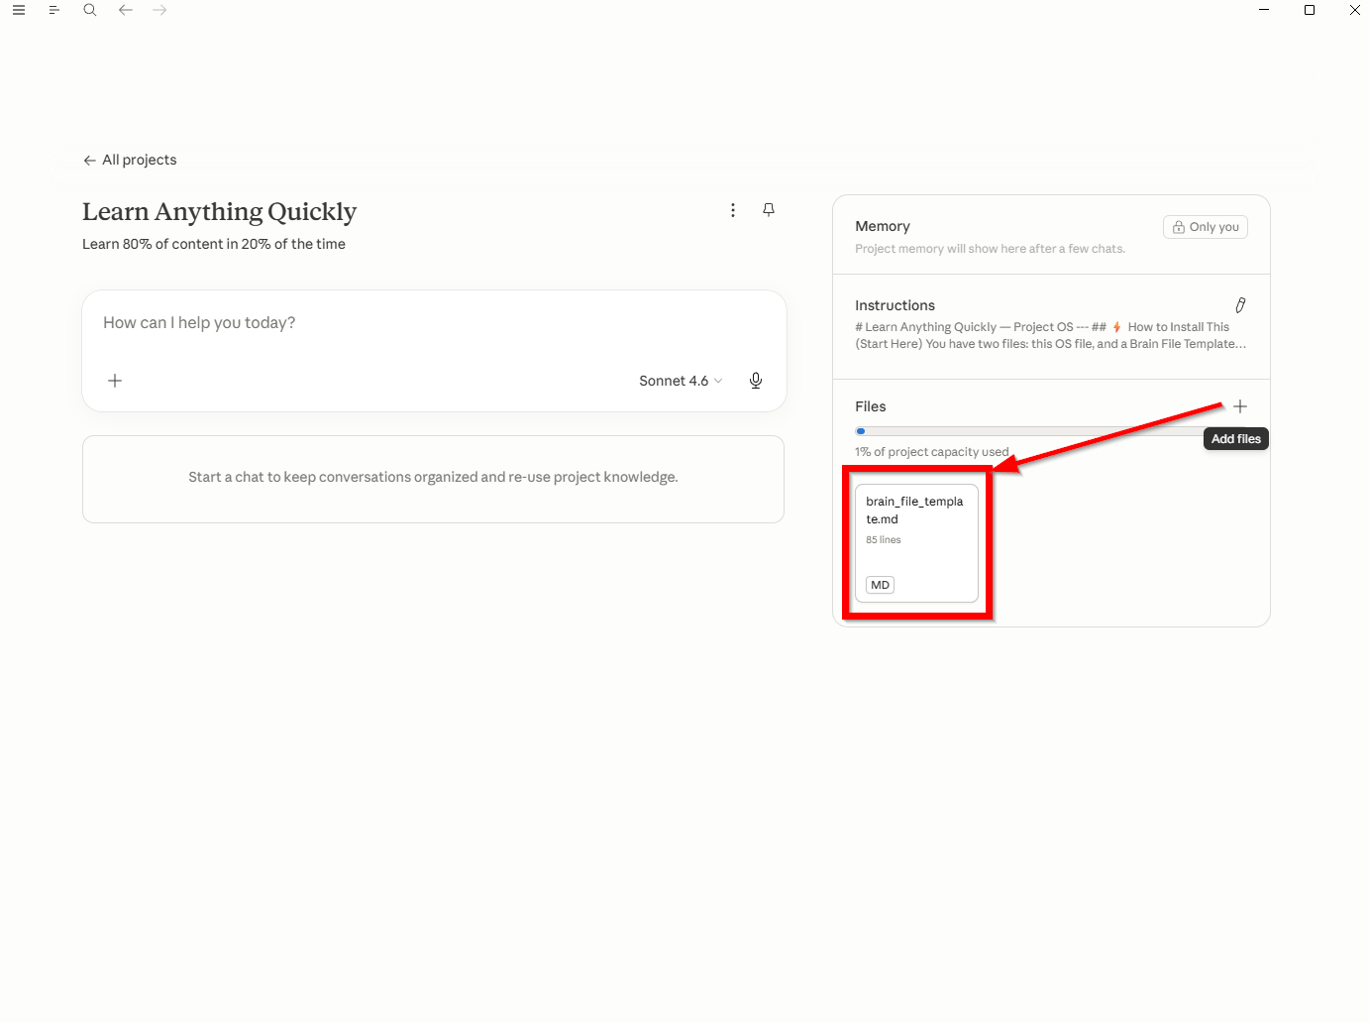Toggle the sidebar panel icon
Viewport: 1369px width, 1023px height.
coord(54,10)
